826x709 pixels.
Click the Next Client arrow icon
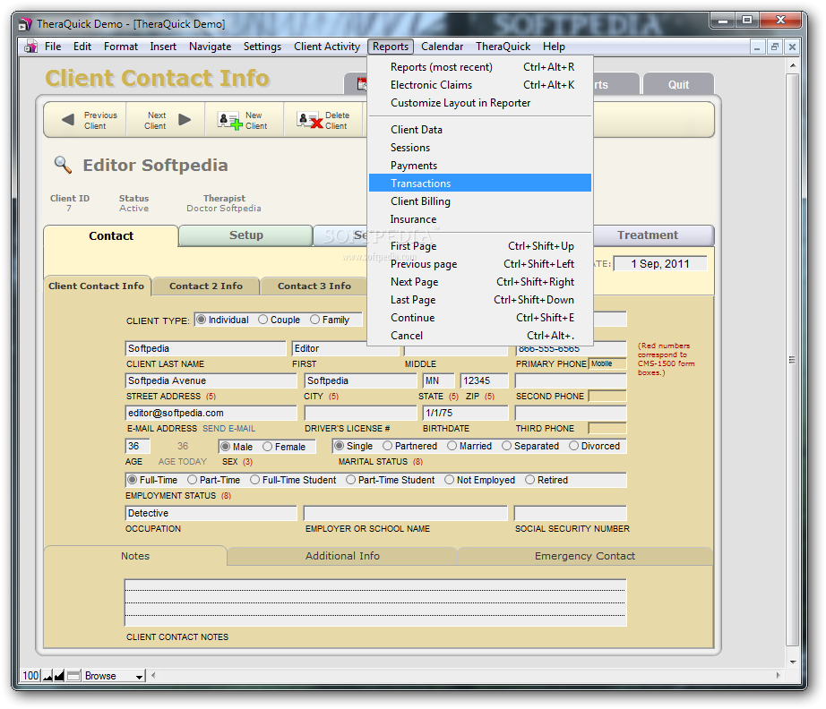tap(185, 119)
